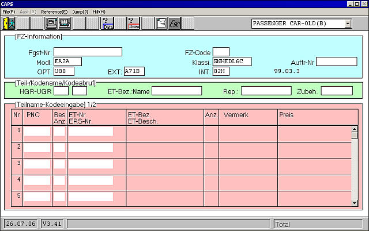Image resolution: width=369 pixels, height=231 pixels.
Task: Open the Docu help toolbar icon
Action: click(x=133, y=24)
